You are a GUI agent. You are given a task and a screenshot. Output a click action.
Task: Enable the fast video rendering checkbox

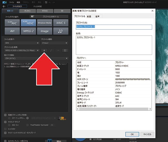[5, 115]
